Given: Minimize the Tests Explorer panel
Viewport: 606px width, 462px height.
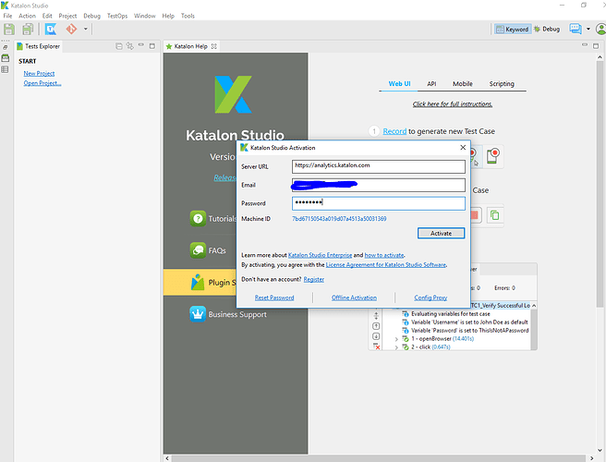Looking at the screenshot, I should [141, 45].
